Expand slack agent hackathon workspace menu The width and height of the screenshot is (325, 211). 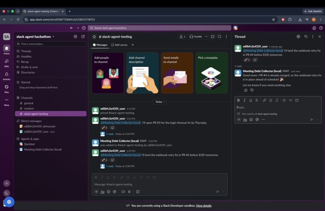pos(35,37)
